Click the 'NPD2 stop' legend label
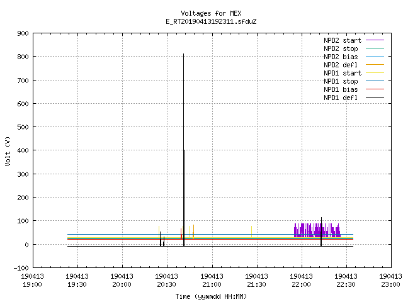Screen dimensions: 403x302 pyautogui.click(x=341, y=48)
